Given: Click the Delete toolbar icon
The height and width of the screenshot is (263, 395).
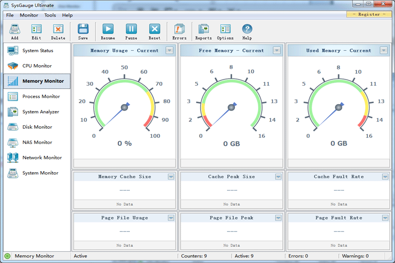Looking at the screenshot, I should coord(58,30).
